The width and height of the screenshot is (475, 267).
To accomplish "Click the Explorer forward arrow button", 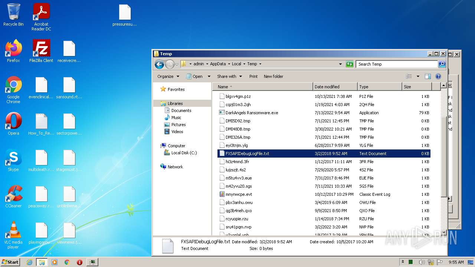I will click(x=170, y=64).
